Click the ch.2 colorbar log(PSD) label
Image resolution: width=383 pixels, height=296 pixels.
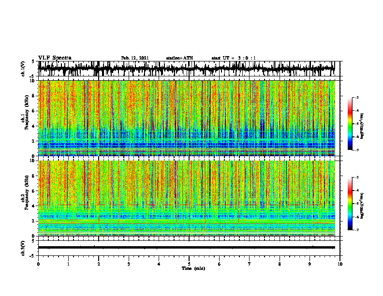(x=362, y=206)
